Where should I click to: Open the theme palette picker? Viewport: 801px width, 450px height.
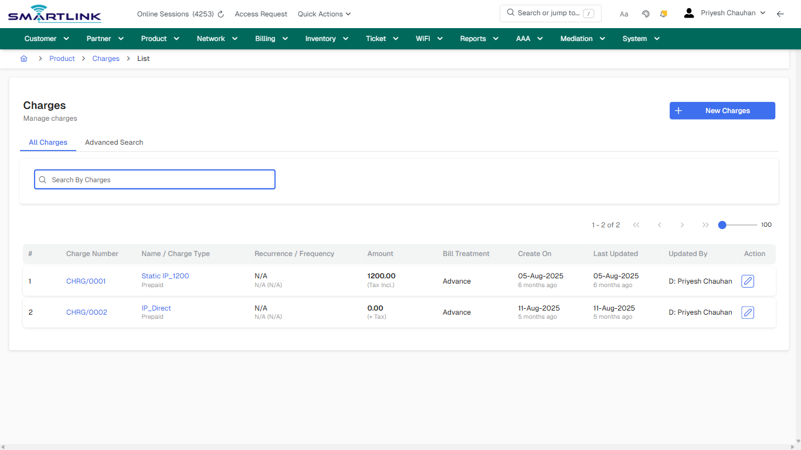pyautogui.click(x=646, y=13)
